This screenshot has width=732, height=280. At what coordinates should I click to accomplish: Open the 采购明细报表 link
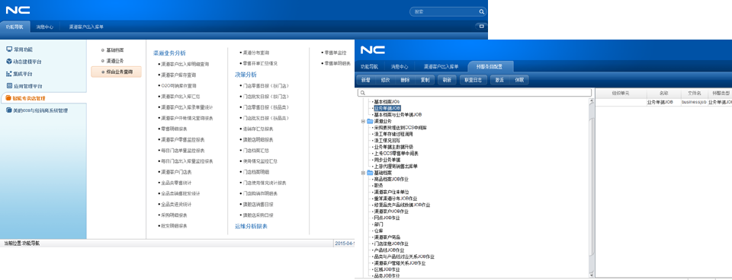click(174, 215)
